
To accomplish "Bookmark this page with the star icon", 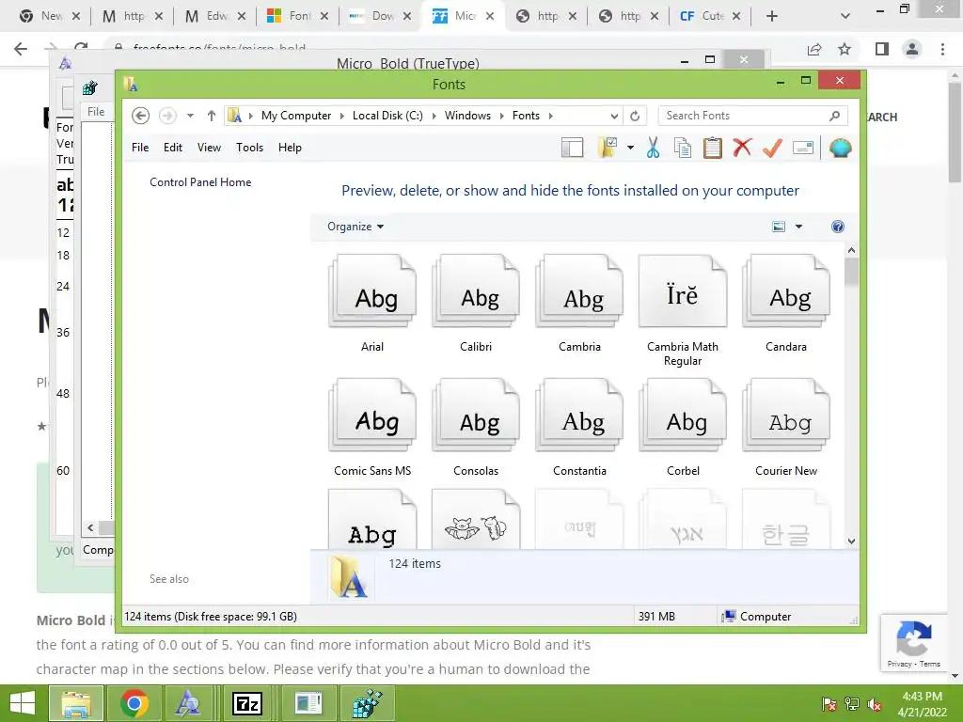I will coord(845,49).
